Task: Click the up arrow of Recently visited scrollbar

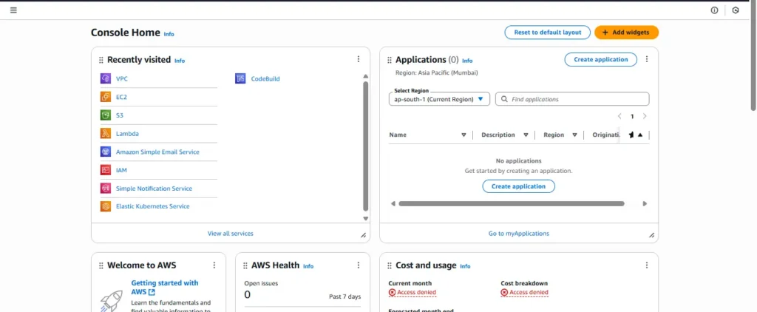Action: [365, 76]
